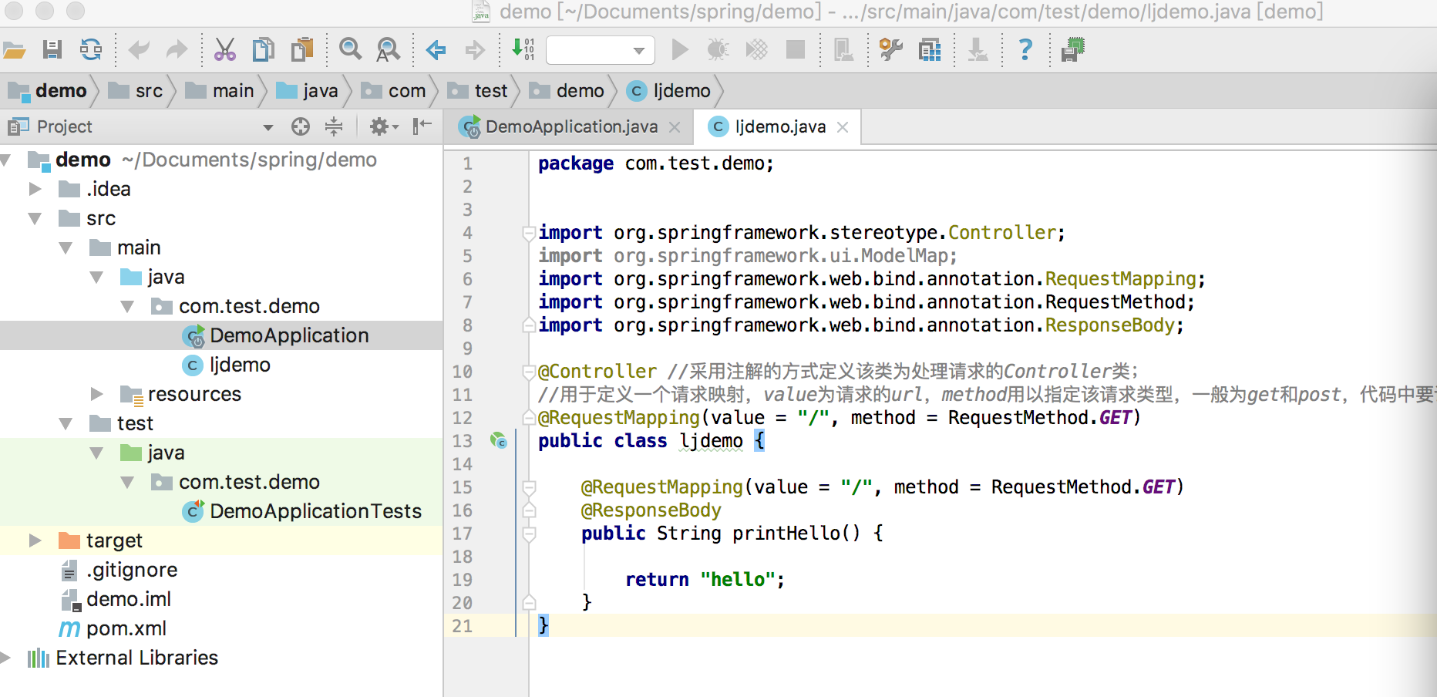The width and height of the screenshot is (1437, 697).
Task: Click the Save All toolbar icon
Action: [x=52, y=50]
